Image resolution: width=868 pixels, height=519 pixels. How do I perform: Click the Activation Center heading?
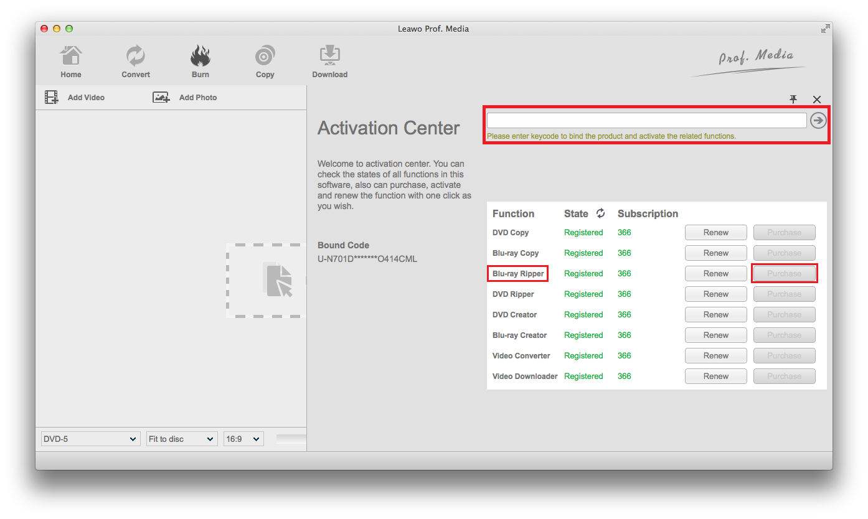(x=389, y=128)
